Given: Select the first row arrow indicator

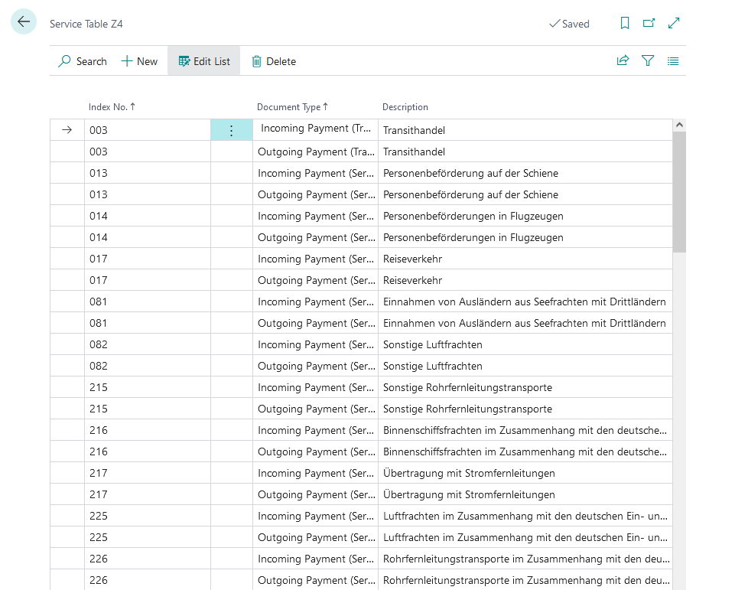Looking at the screenshot, I should [x=67, y=130].
